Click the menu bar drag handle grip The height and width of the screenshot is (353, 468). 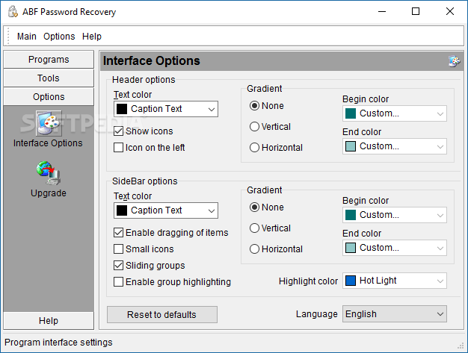[8, 36]
